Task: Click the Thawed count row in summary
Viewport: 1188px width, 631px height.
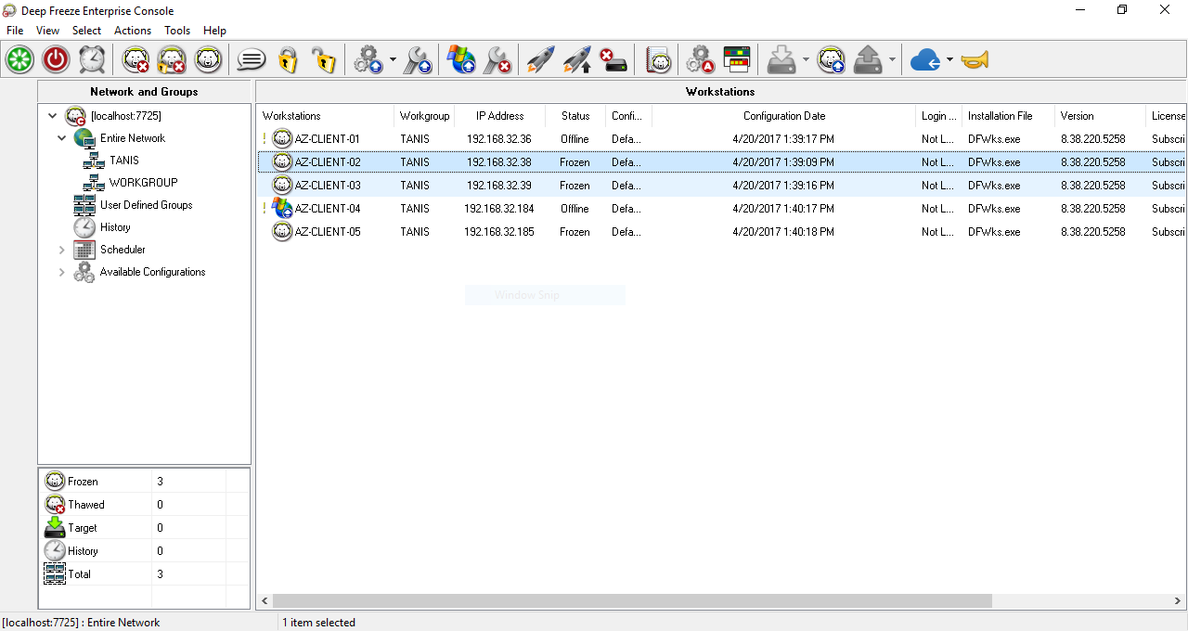Action: (x=145, y=505)
